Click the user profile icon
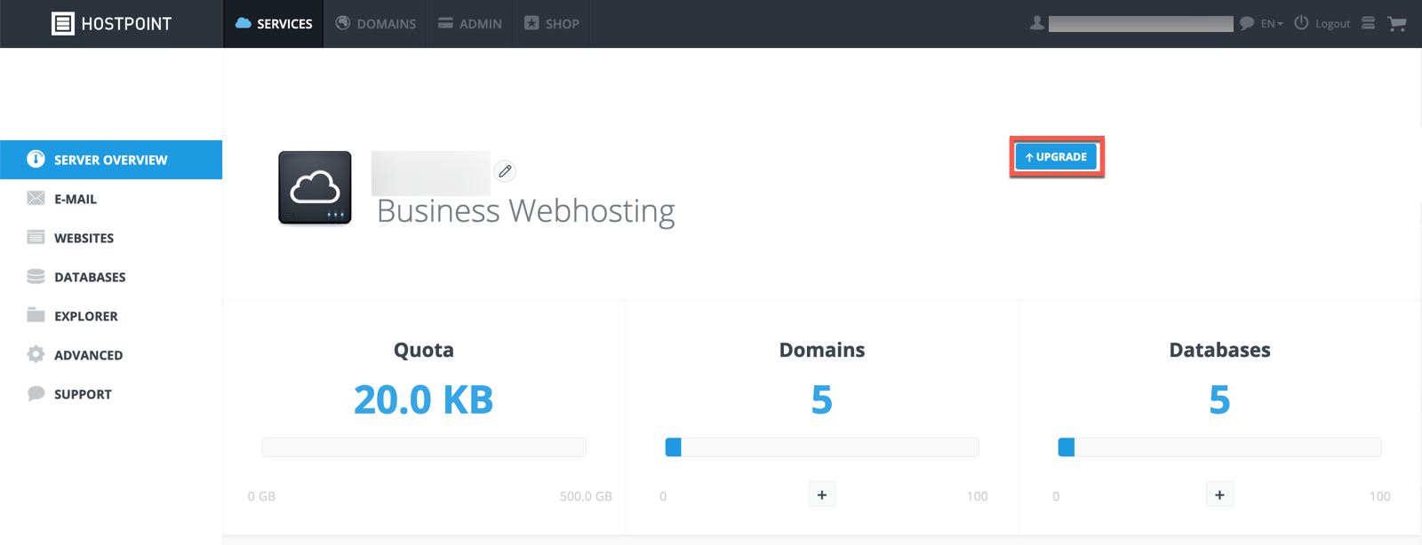 pos(1036,23)
